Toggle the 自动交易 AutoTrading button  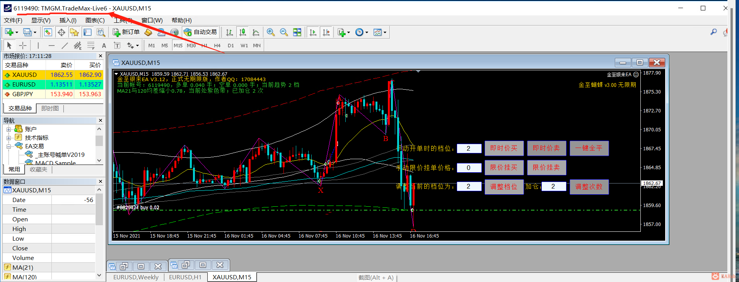tap(201, 32)
